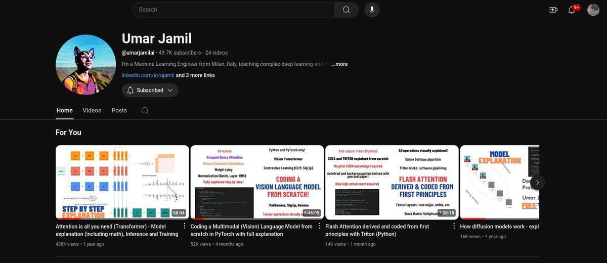Viewport: 607px width, 263px height.
Task: Search within channel using magnifier icon
Action: coord(145,110)
